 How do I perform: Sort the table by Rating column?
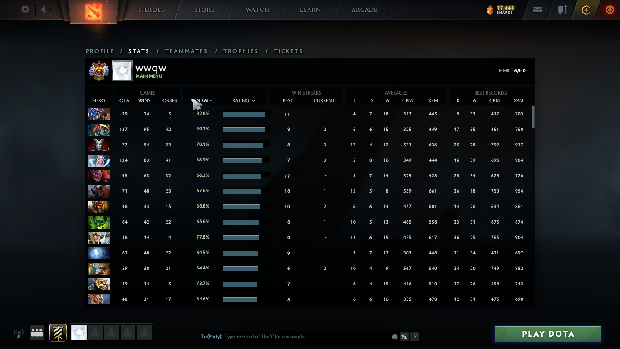244,100
